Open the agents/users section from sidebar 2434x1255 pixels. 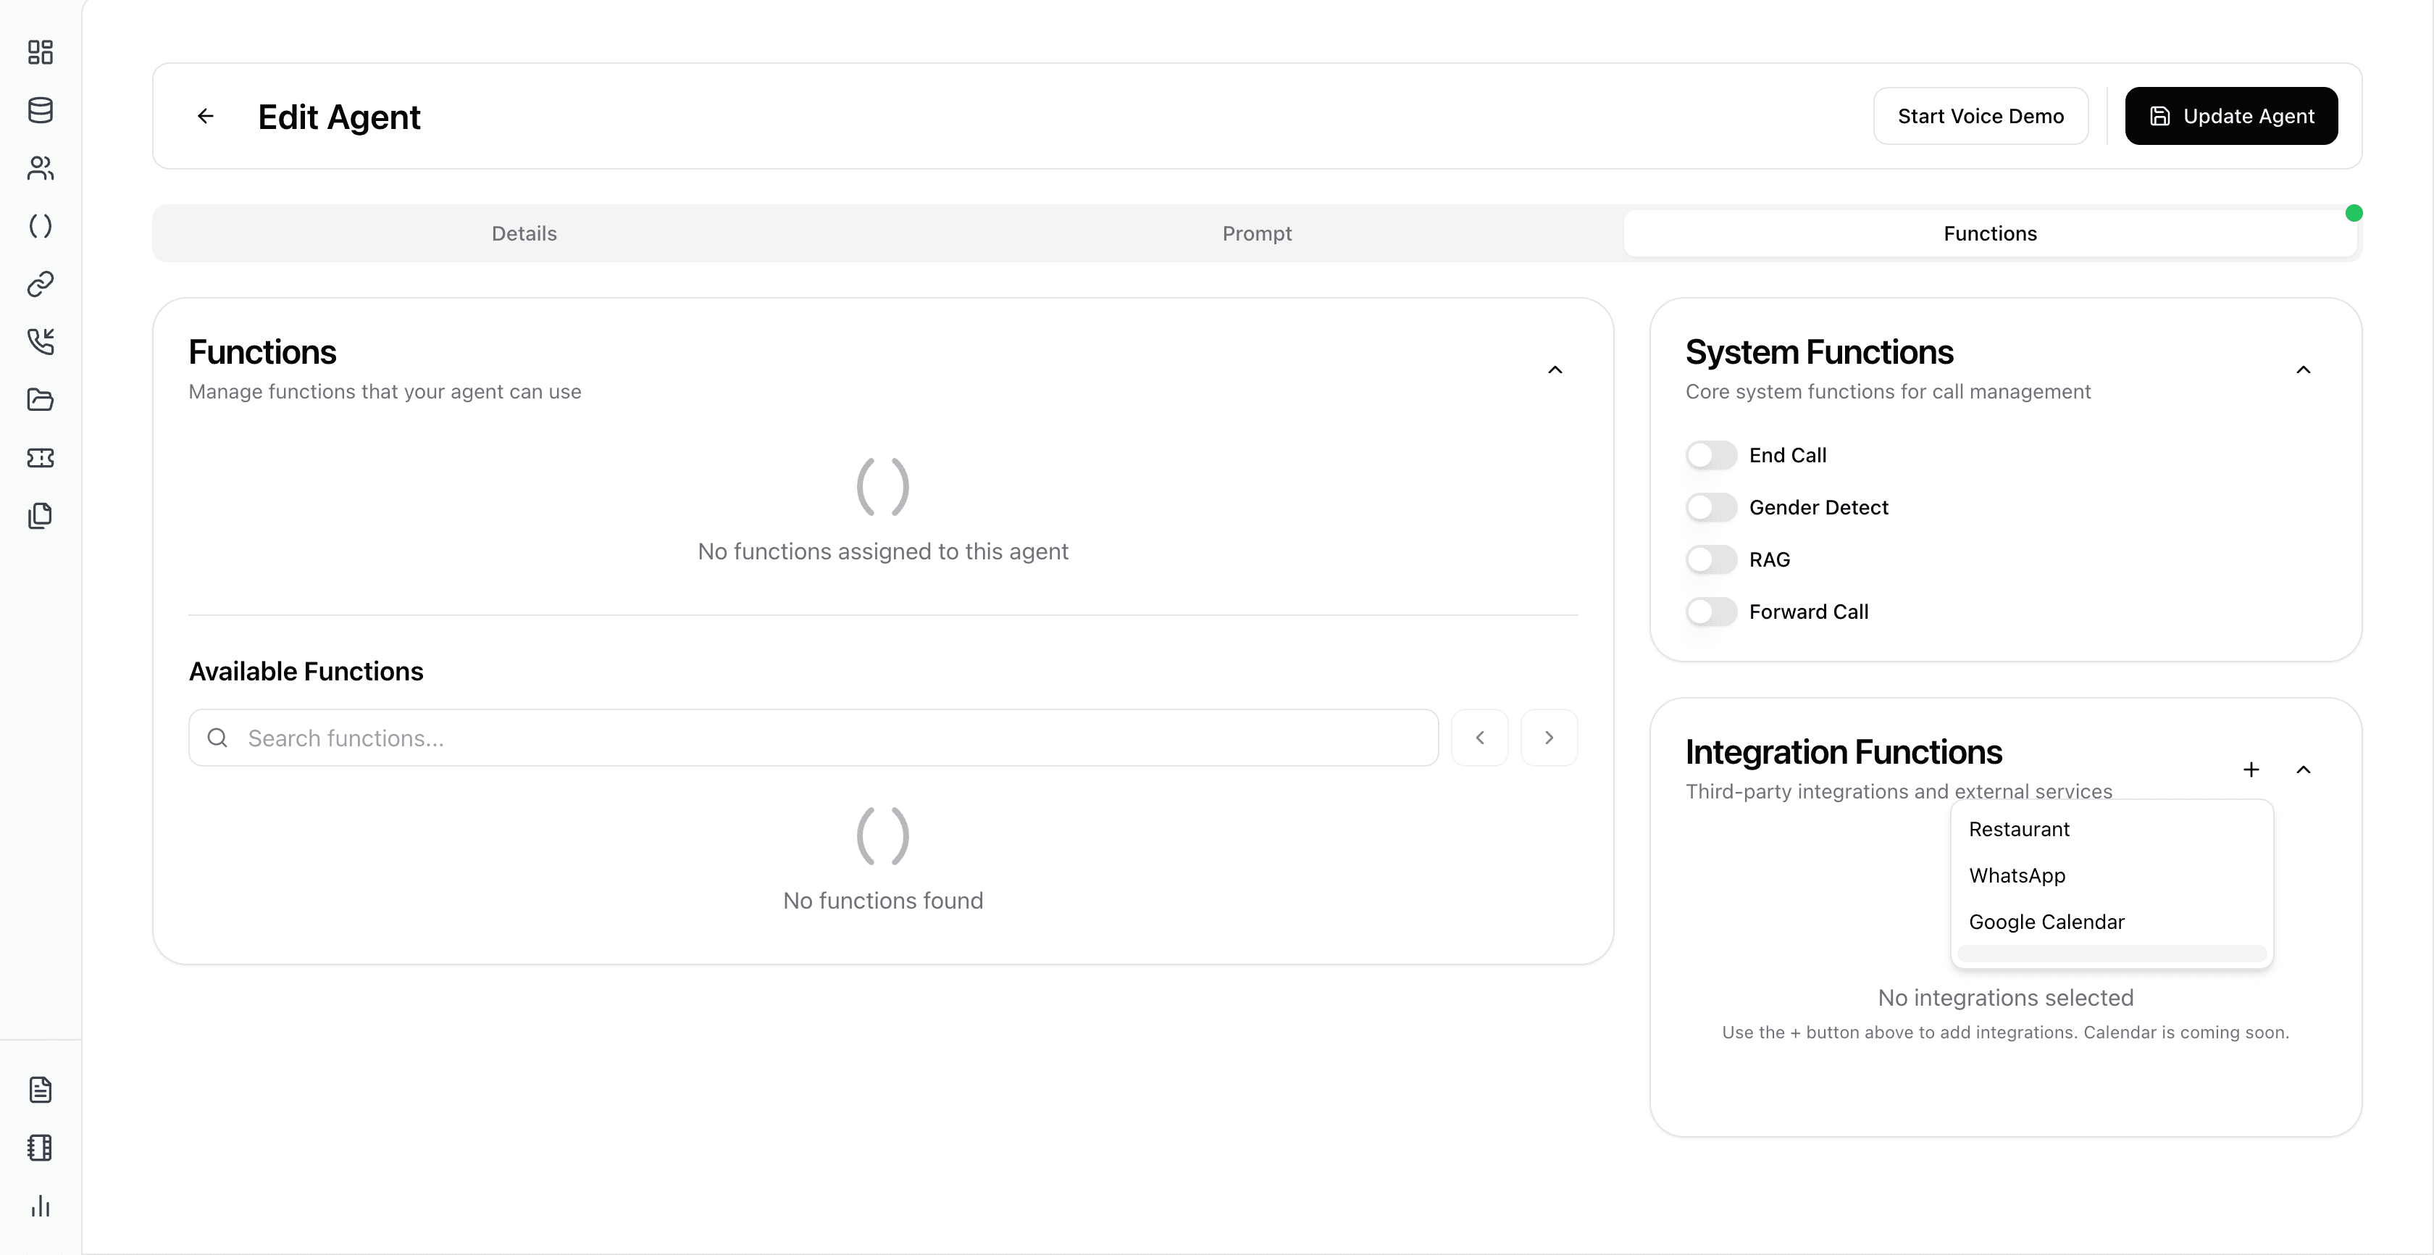click(x=40, y=168)
